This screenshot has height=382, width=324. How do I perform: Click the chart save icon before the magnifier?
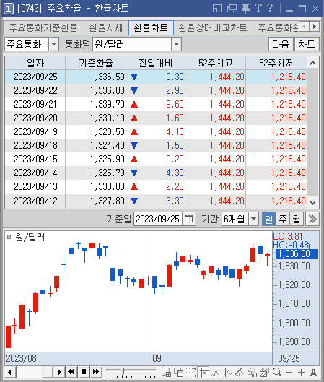(x=264, y=373)
